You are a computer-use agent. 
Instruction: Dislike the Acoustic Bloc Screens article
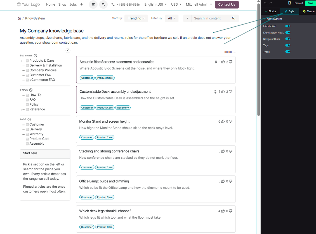tap(230, 62)
